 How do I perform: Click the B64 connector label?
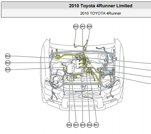click(83, 26)
